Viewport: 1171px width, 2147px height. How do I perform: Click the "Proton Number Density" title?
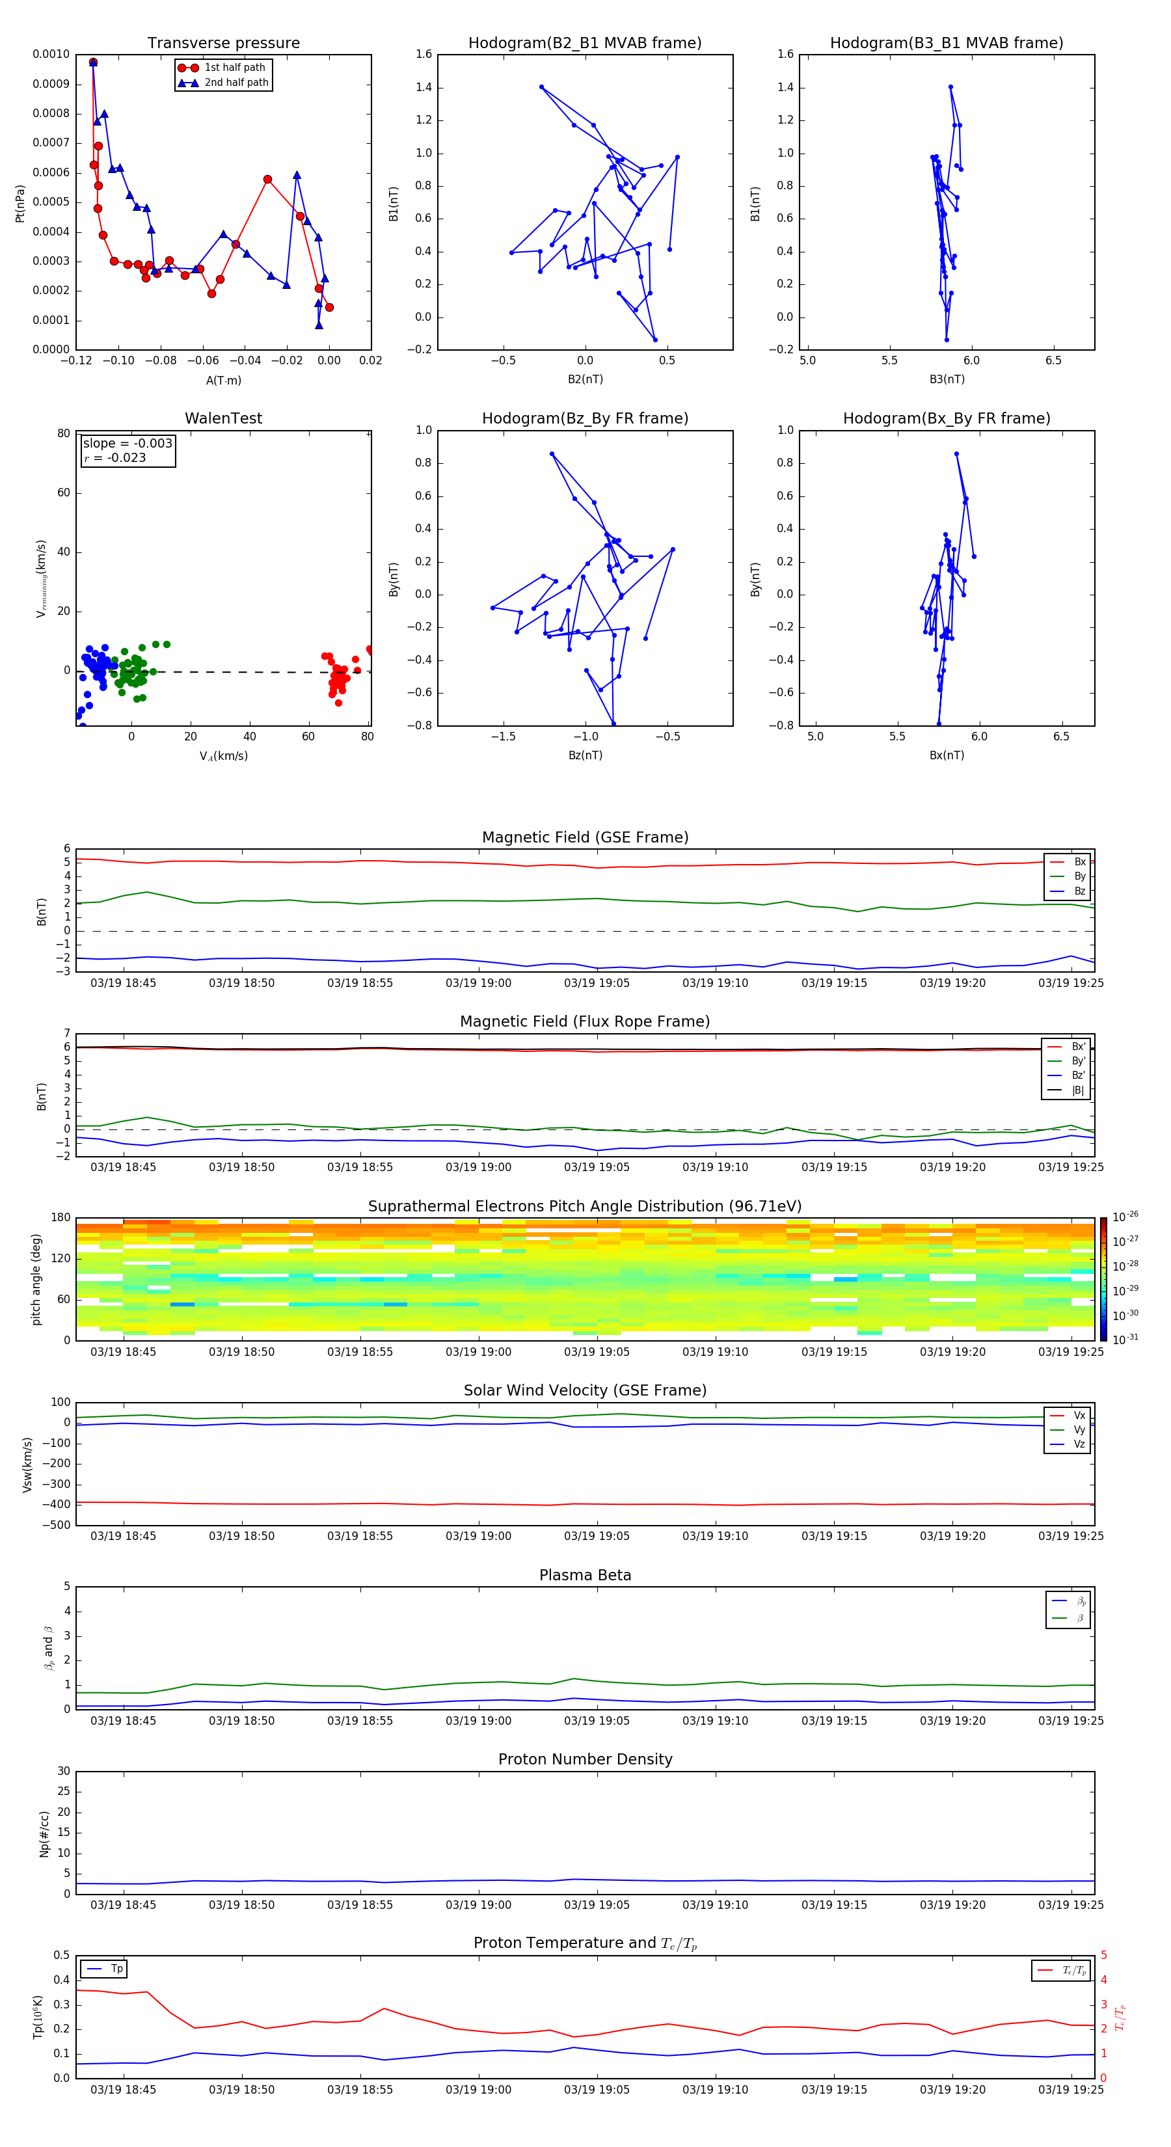[585, 1759]
